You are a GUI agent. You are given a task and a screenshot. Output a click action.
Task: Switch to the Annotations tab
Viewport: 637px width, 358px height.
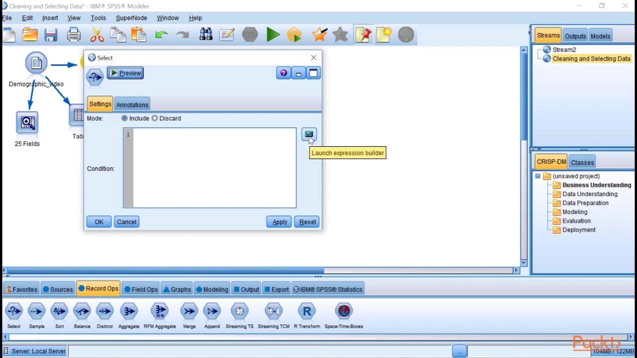pyautogui.click(x=132, y=105)
